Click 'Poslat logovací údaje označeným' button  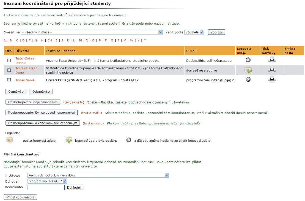point(33,102)
